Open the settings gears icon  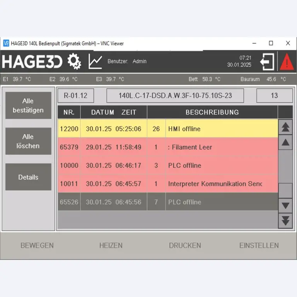[x=74, y=61]
